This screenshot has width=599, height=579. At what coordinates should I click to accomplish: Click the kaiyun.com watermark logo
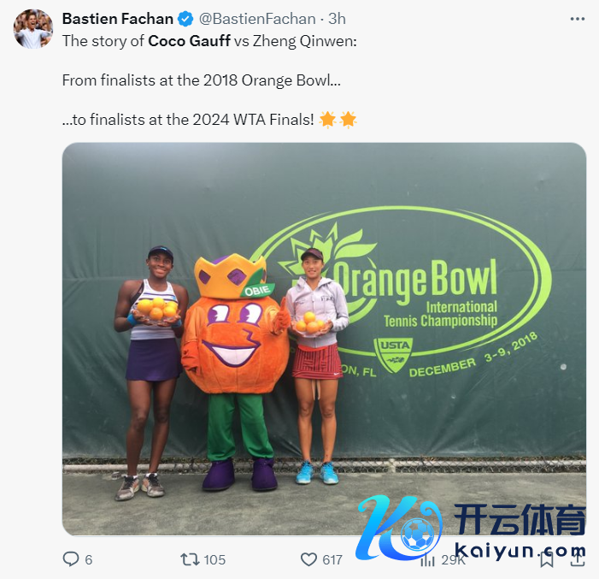[x=471, y=527]
